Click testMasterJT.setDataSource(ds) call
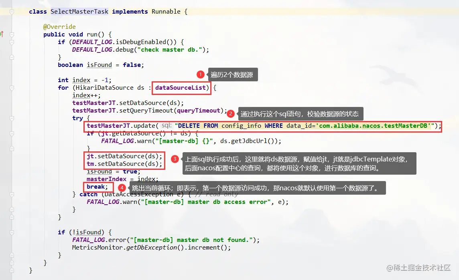 coord(128,103)
